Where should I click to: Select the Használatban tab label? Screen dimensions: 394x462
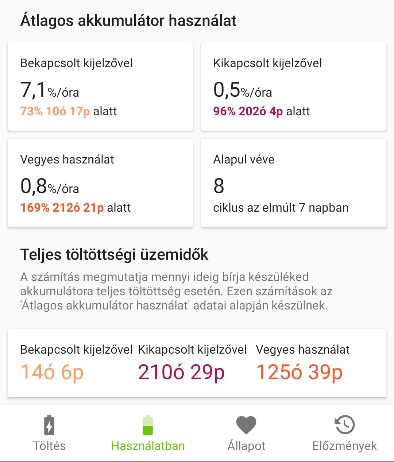[x=148, y=446]
